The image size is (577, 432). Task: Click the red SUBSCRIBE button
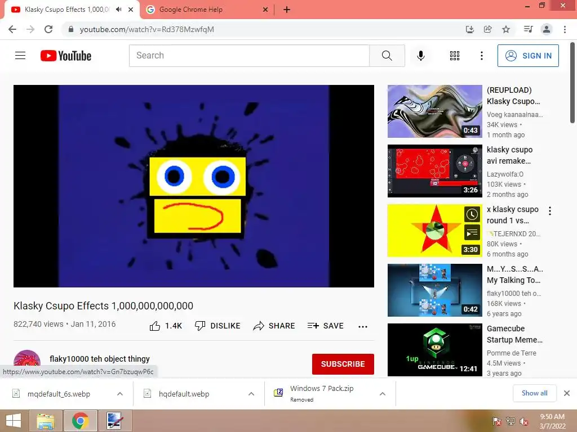pyautogui.click(x=343, y=364)
